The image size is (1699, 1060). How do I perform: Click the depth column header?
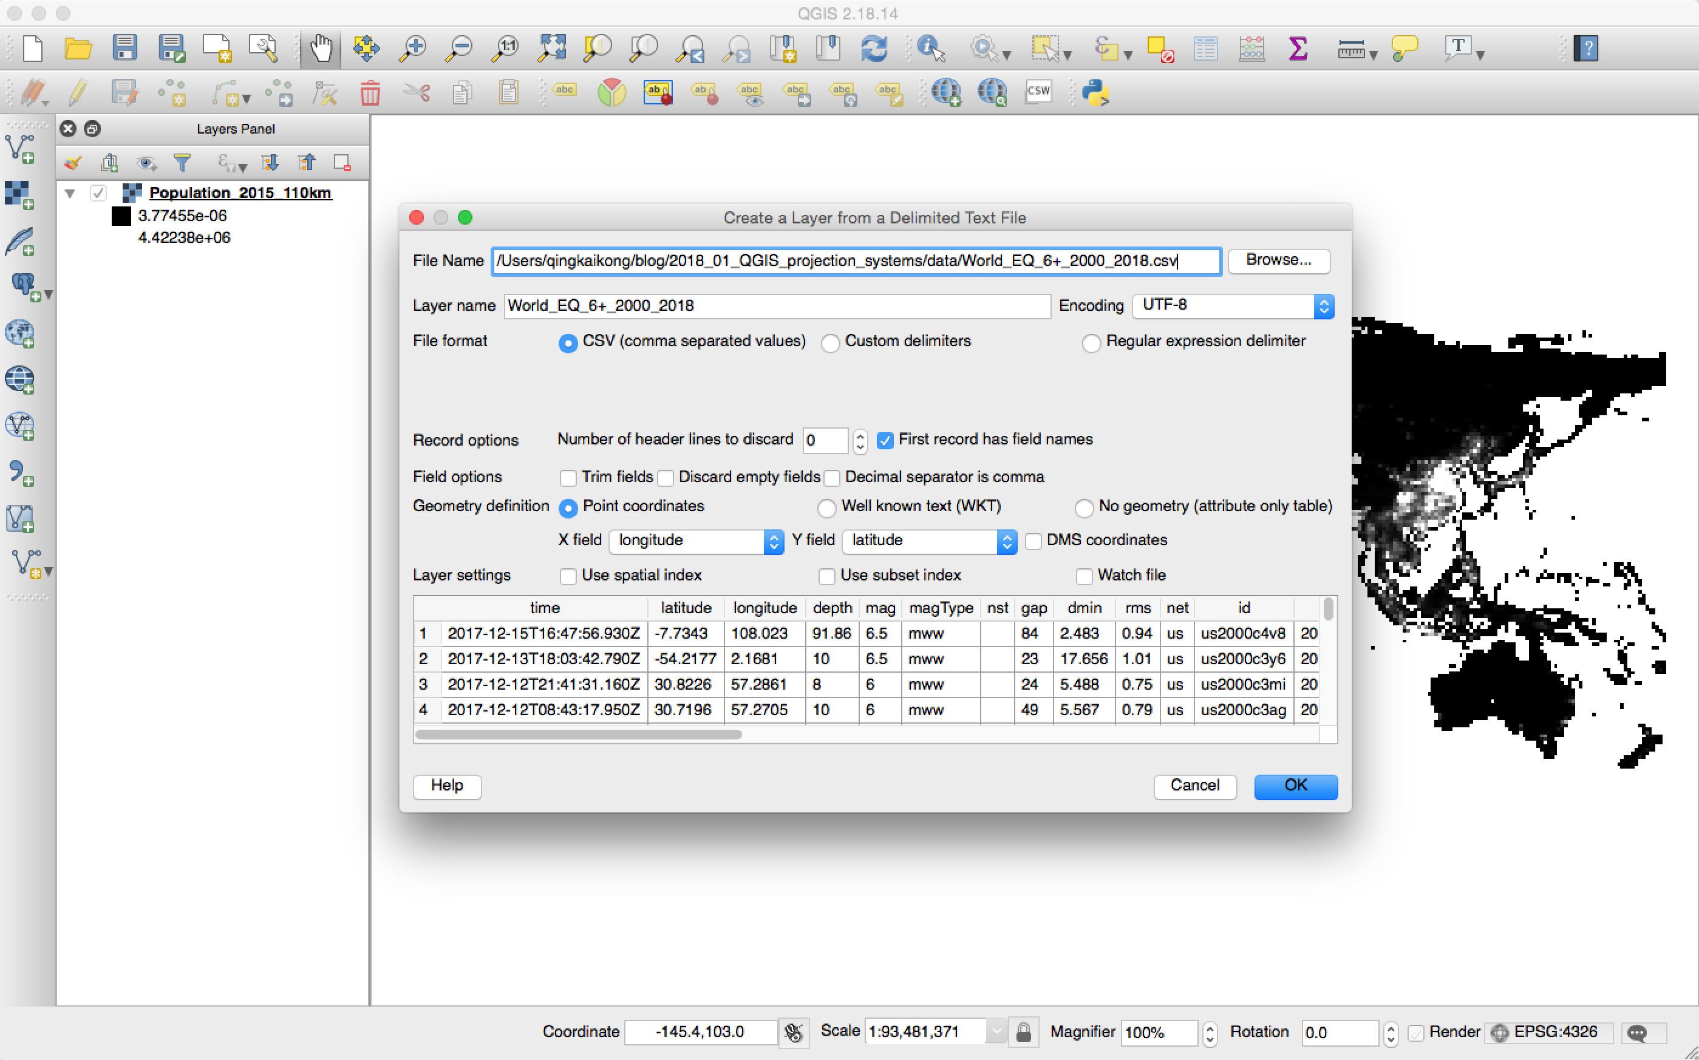832,608
